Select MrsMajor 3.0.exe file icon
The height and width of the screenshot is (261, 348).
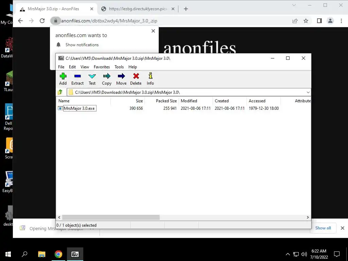tap(60, 108)
